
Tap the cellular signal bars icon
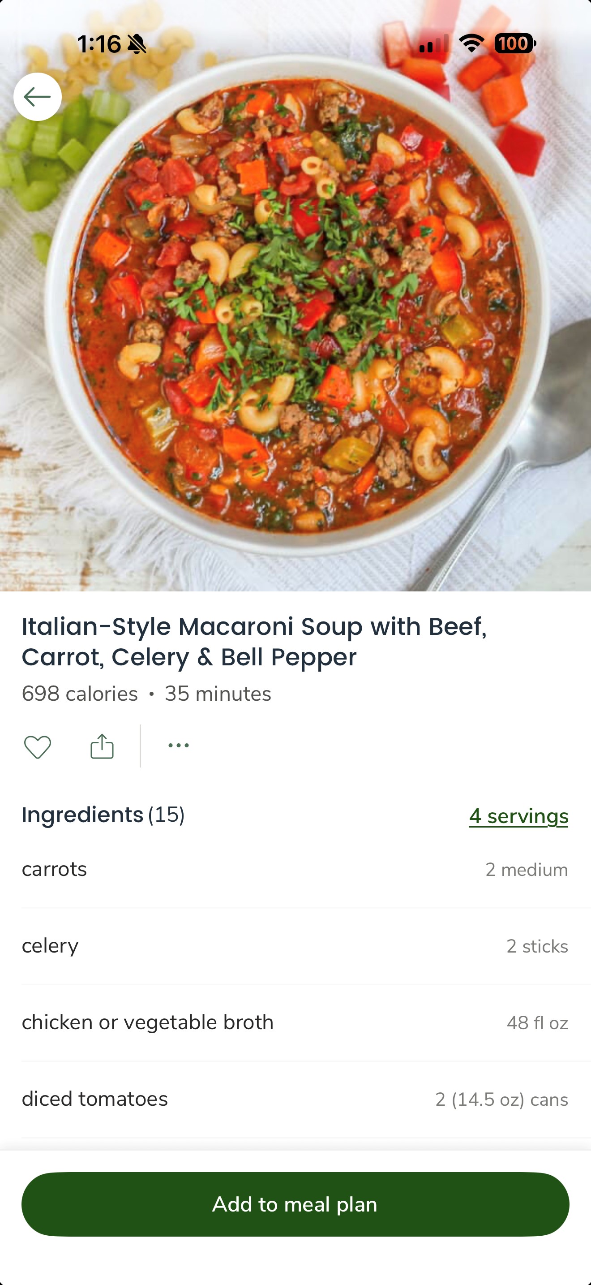433,44
